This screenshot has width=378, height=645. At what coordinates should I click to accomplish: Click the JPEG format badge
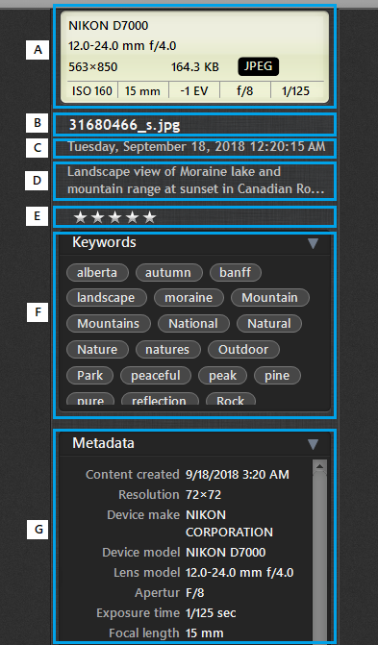click(x=258, y=66)
